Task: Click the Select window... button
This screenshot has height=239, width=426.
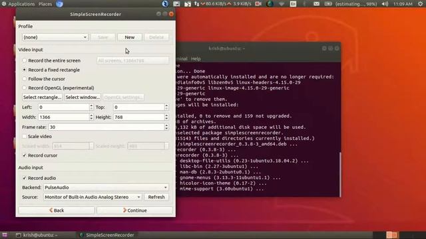Action: tap(83, 97)
